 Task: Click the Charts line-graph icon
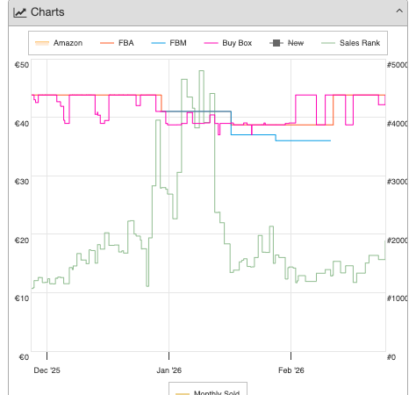tap(20, 12)
